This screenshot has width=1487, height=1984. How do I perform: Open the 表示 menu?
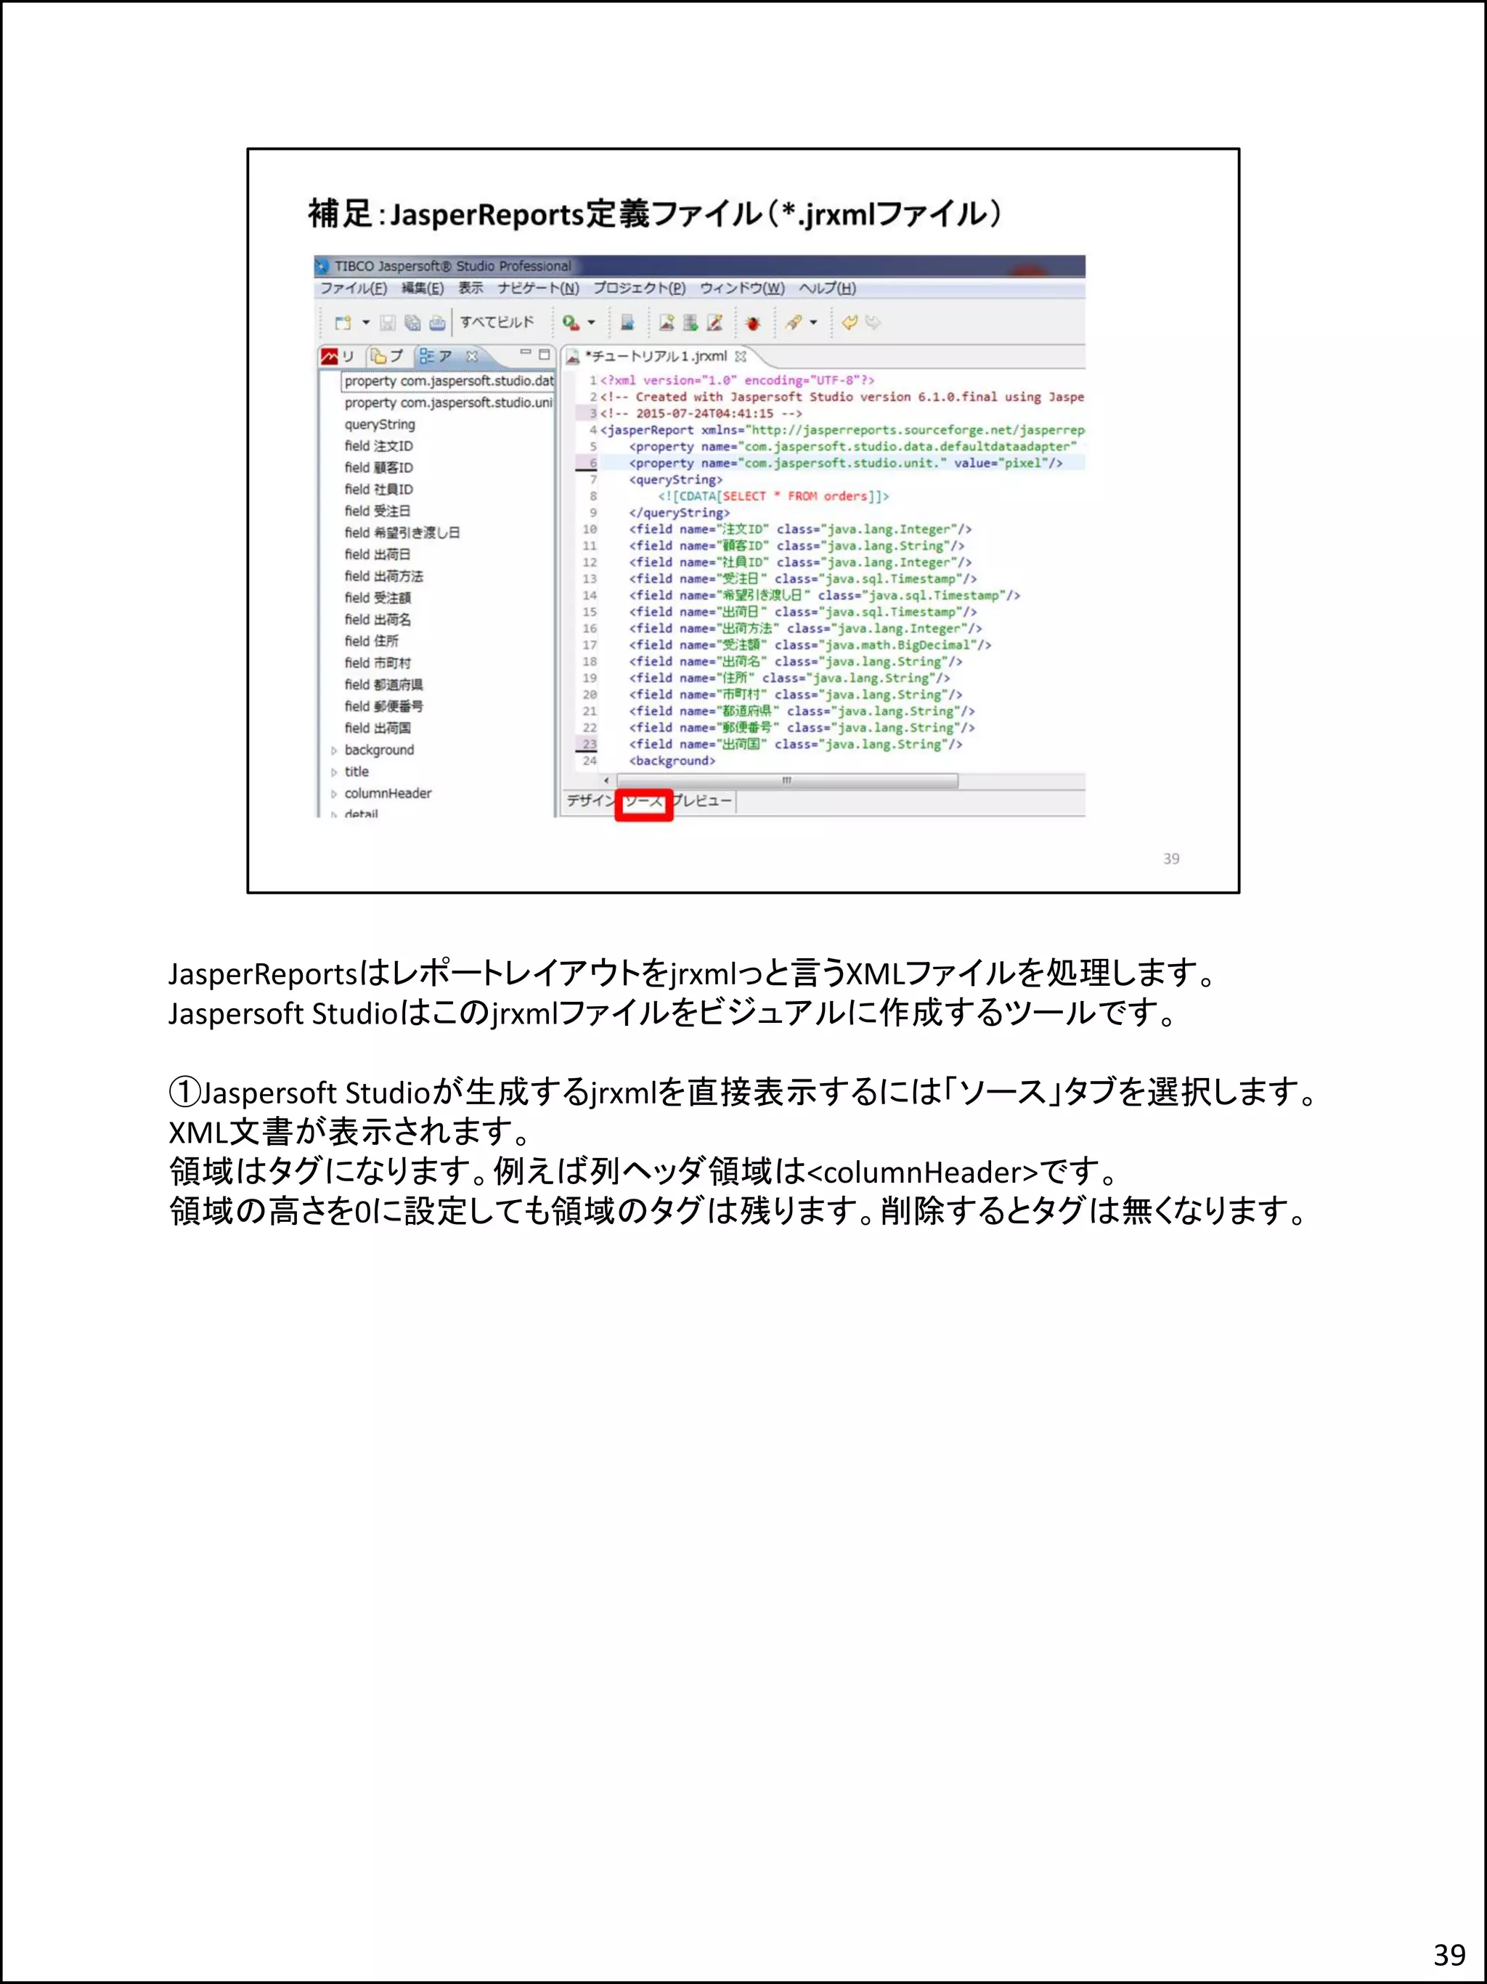(470, 289)
